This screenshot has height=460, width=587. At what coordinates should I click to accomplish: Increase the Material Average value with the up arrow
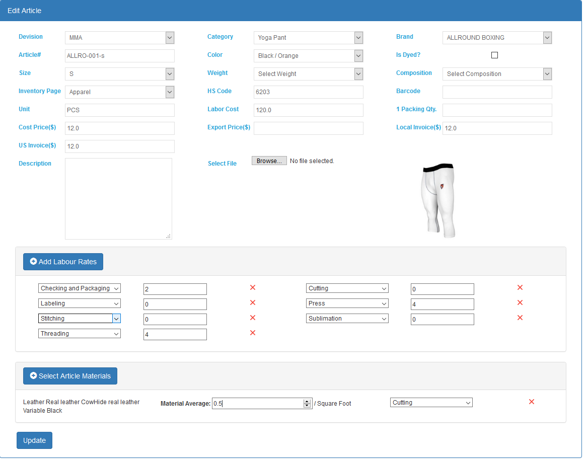pos(307,401)
